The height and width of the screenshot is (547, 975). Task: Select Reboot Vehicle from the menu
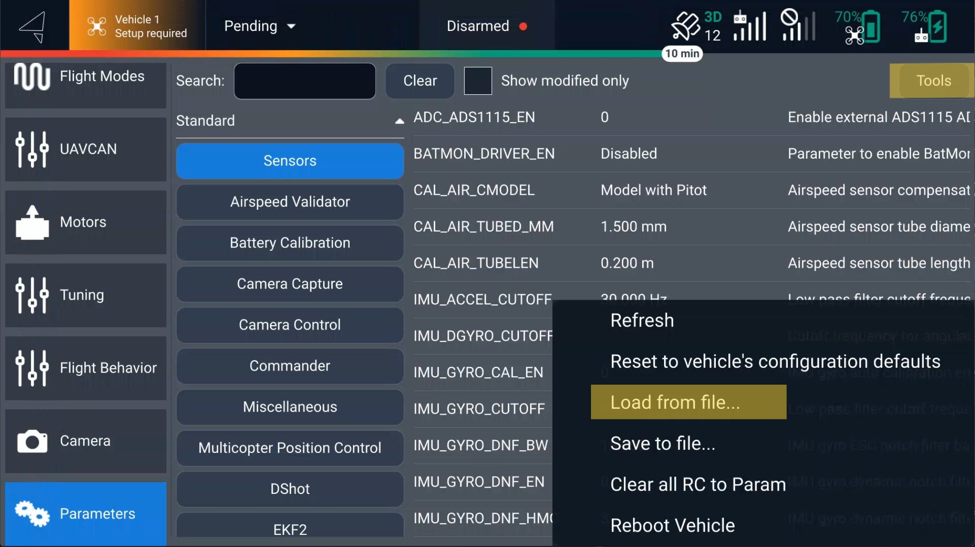(x=672, y=525)
